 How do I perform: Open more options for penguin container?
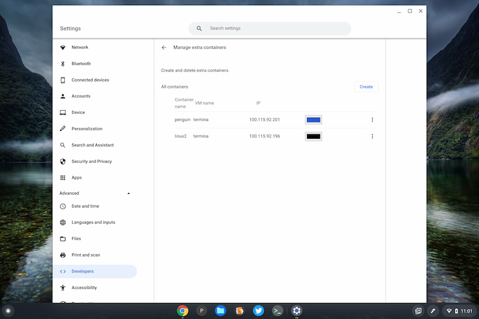372,120
